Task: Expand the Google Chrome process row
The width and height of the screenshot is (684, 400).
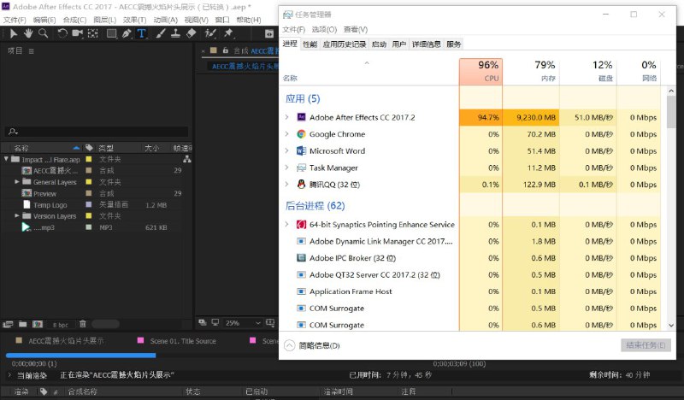Action: [286, 133]
